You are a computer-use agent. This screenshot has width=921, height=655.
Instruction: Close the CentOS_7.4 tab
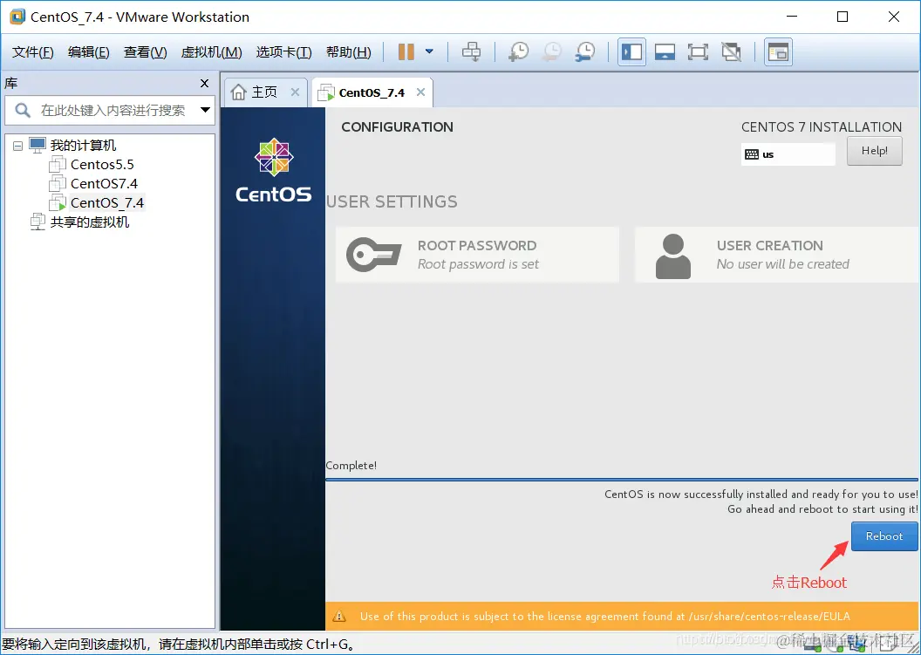(x=420, y=92)
